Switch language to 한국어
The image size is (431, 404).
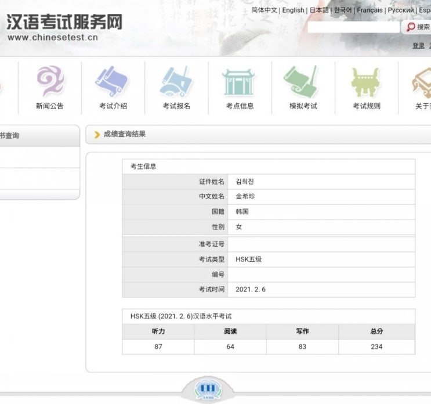[343, 10]
